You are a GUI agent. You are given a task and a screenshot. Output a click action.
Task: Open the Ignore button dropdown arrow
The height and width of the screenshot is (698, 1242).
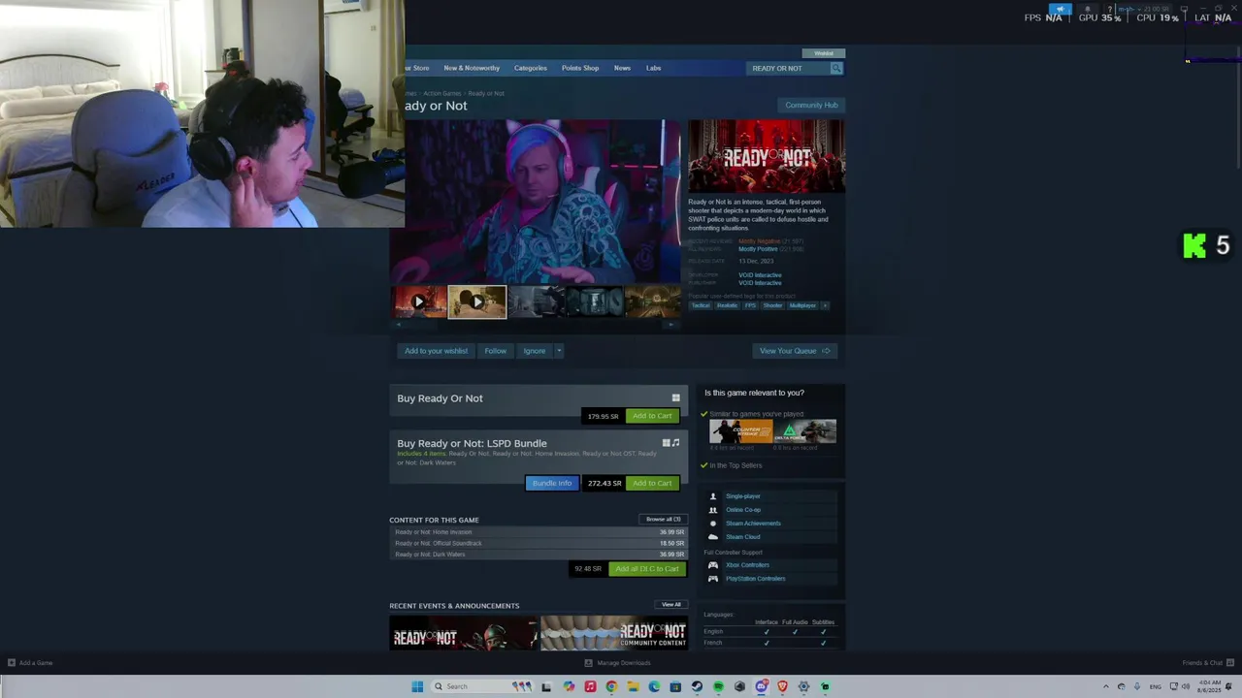pyautogui.click(x=559, y=351)
